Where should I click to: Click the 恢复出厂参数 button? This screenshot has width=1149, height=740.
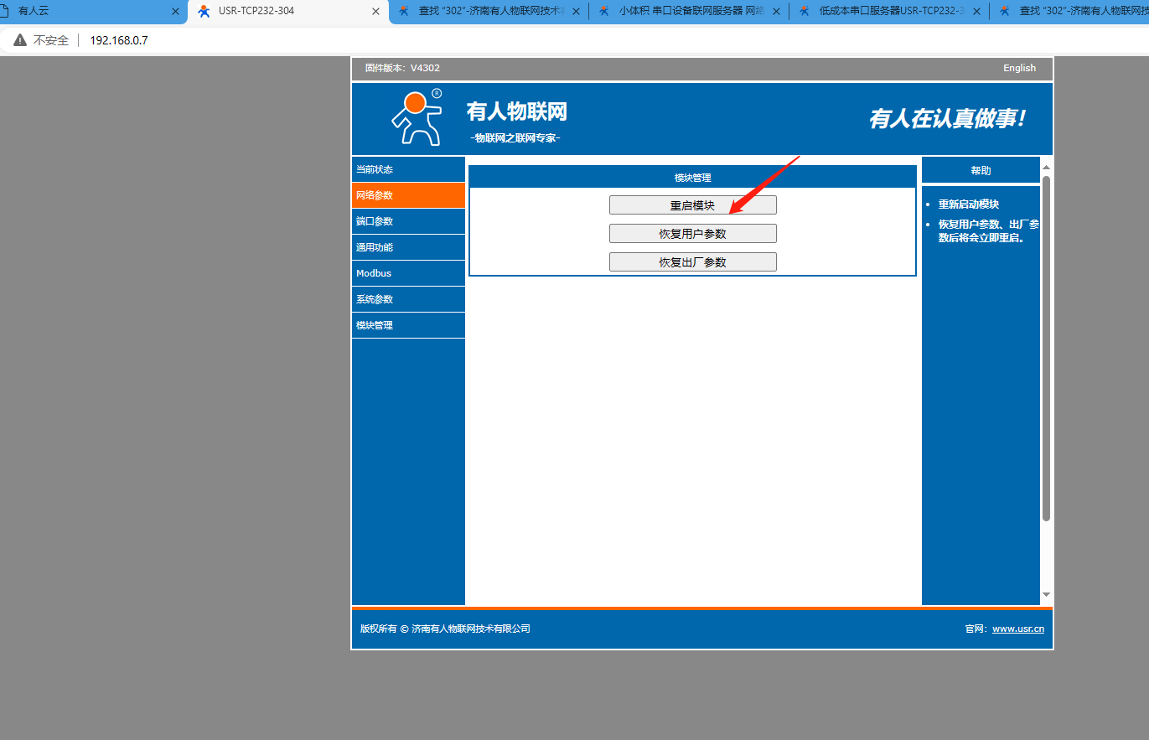point(693,262)
